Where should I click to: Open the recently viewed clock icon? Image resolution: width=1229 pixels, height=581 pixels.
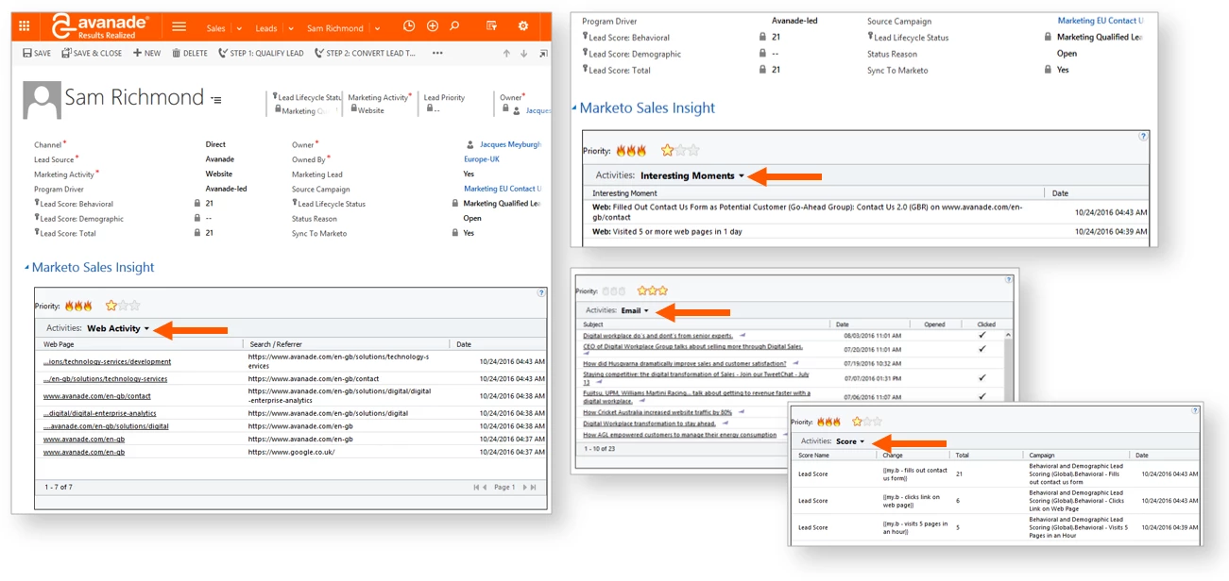(x=409, y=26)
